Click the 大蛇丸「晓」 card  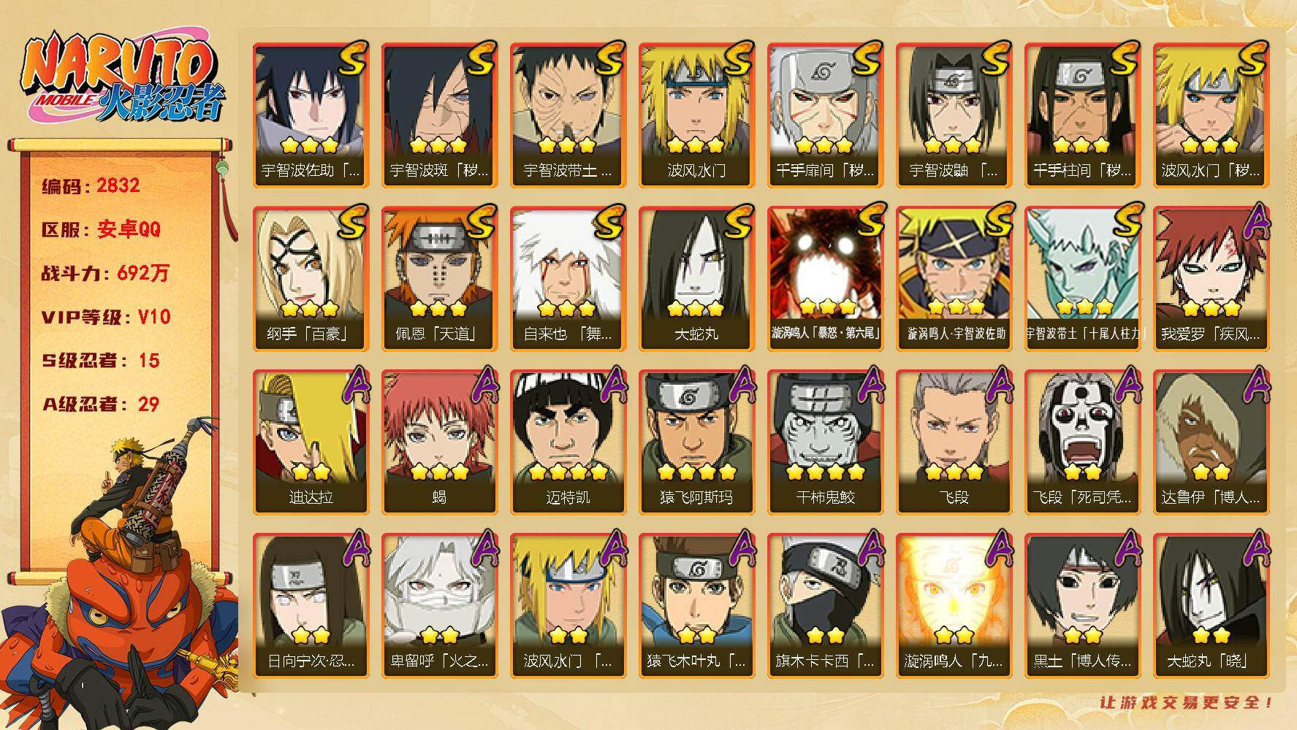click(x=1211, y=605)
